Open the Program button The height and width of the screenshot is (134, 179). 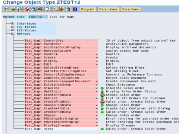(88, 9)
